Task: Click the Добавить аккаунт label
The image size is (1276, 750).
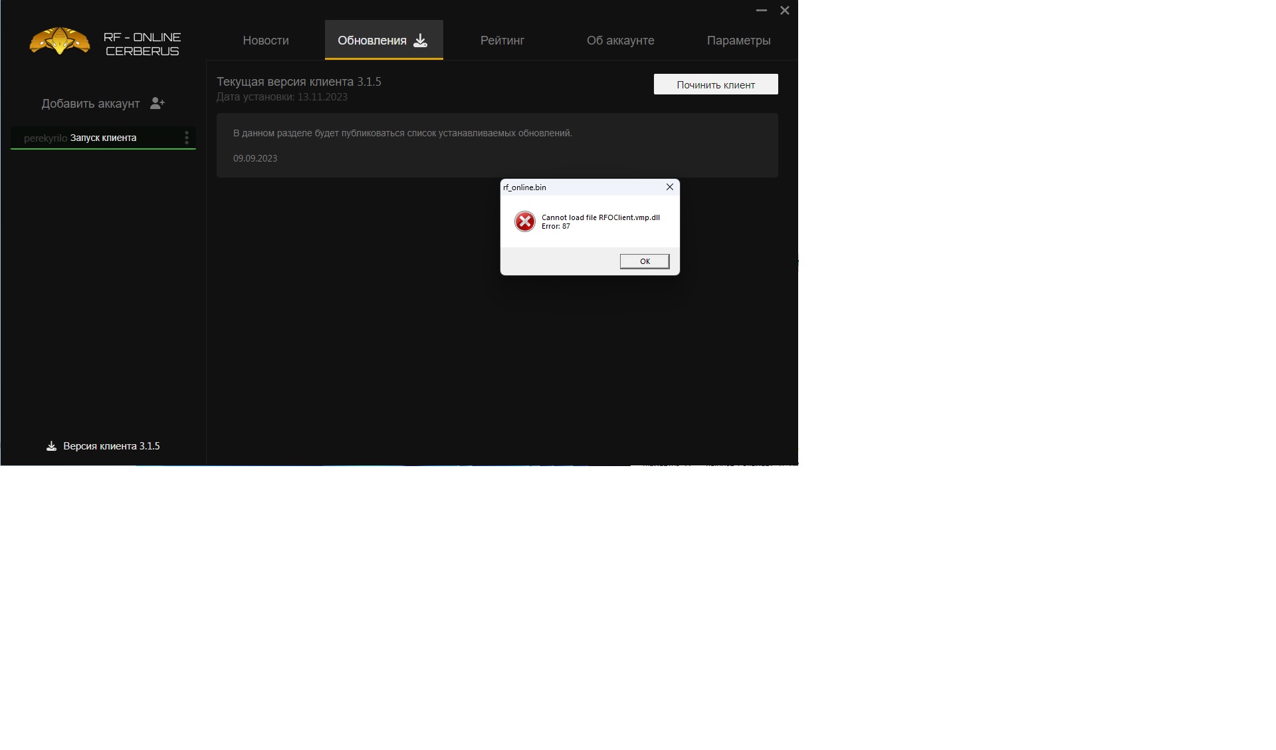Action: tap(90, 104)
